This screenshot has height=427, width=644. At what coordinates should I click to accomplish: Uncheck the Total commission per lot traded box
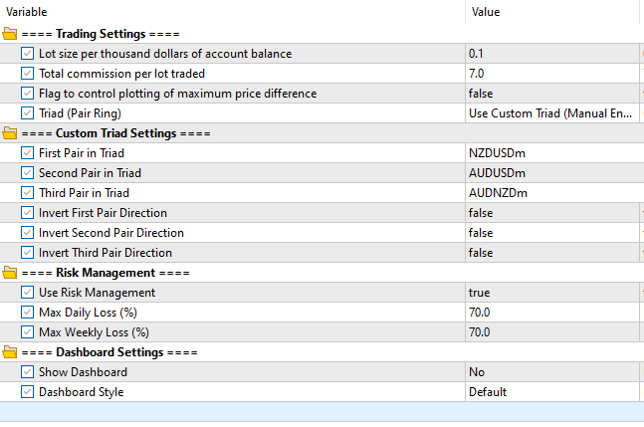pyautogui.click(x=27, y=73)
